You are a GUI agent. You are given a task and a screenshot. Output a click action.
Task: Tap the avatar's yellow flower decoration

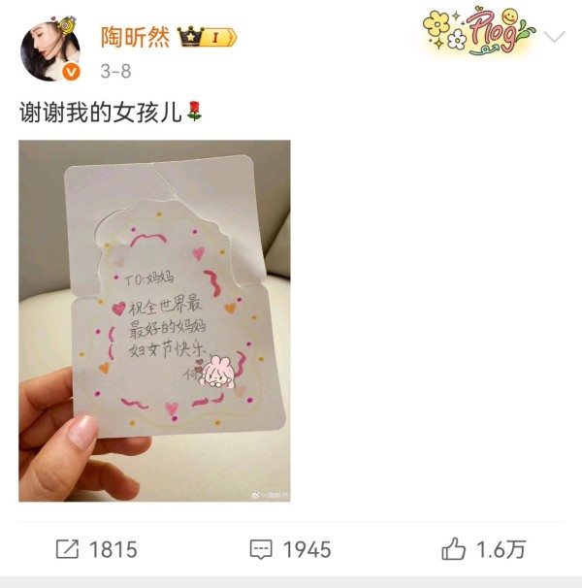(x=66, y=24)
